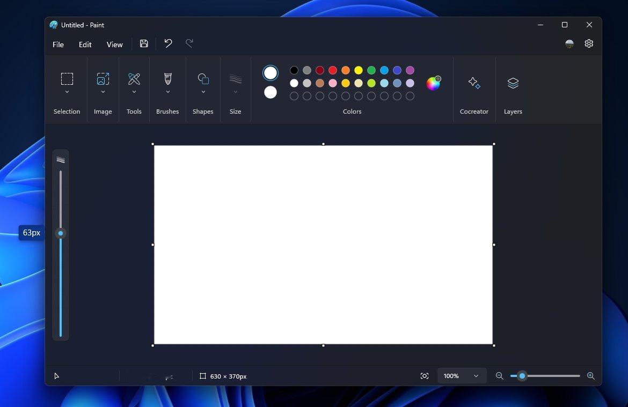This screenshot has width=628, height=407.
Task: Select Color 1 primary swatch
Action: click(271, 73)
